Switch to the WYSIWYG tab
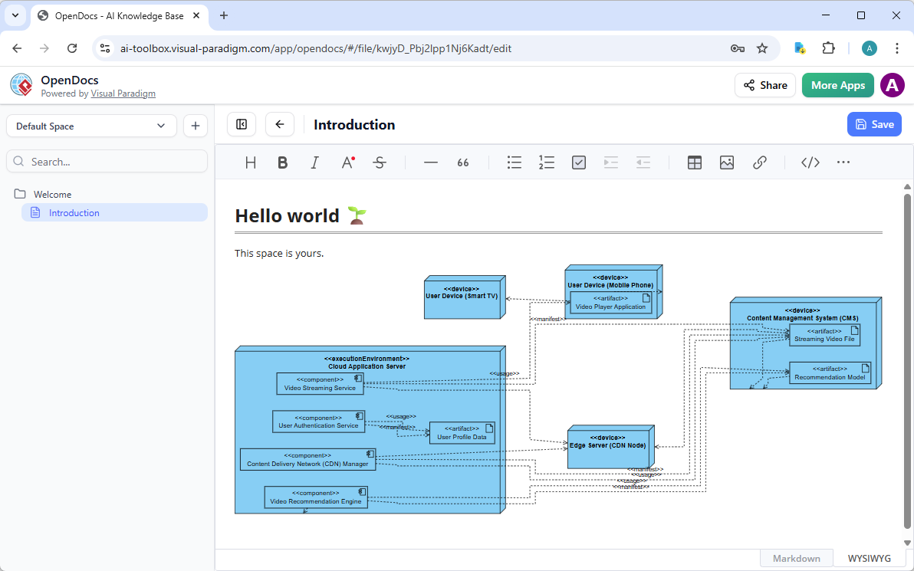The image size is (914, 571). pos(869,557)
